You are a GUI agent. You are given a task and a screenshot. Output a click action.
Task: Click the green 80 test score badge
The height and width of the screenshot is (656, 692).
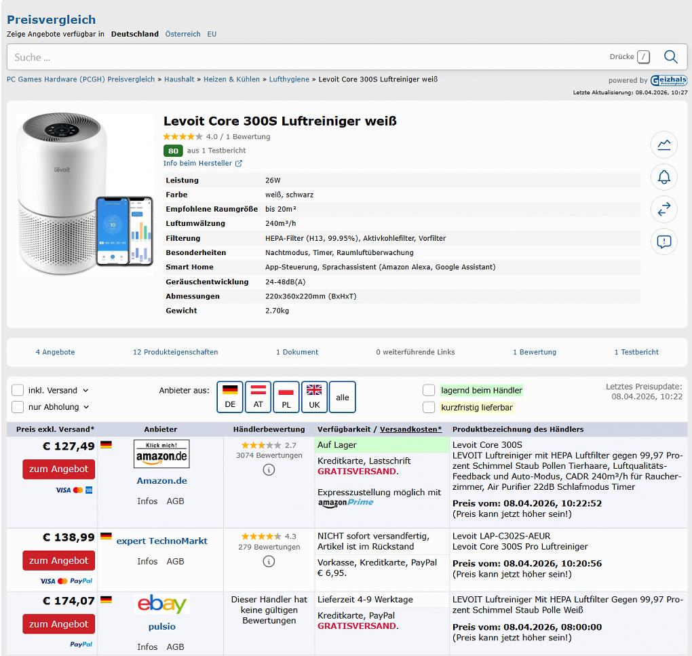click(173, 151)
